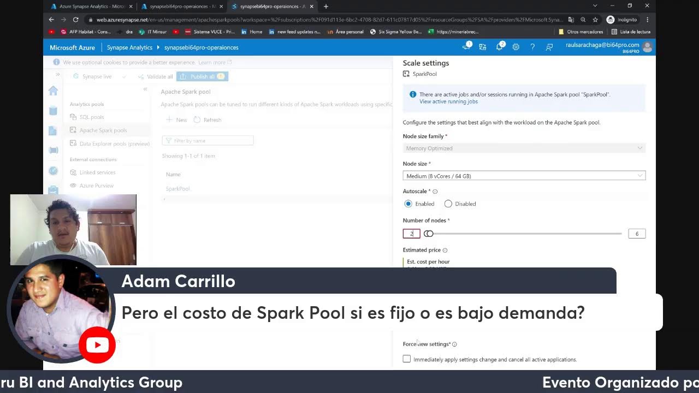Image resolution: width=699 pixels, height=393 pixels.
Task: Click the SparkPool row in the list
Action: [x=177, y=189]
